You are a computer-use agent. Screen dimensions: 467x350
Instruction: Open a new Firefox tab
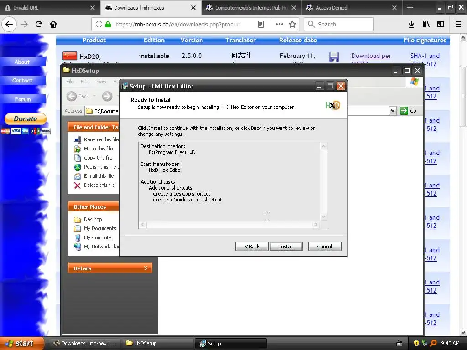(x=410, y=7)
